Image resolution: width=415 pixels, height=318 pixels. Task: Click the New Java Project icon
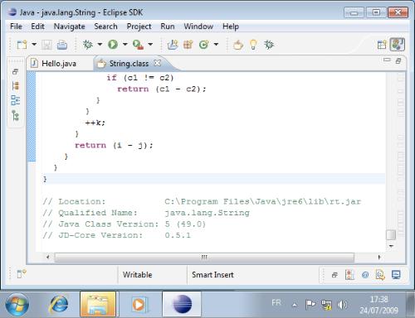173,45
